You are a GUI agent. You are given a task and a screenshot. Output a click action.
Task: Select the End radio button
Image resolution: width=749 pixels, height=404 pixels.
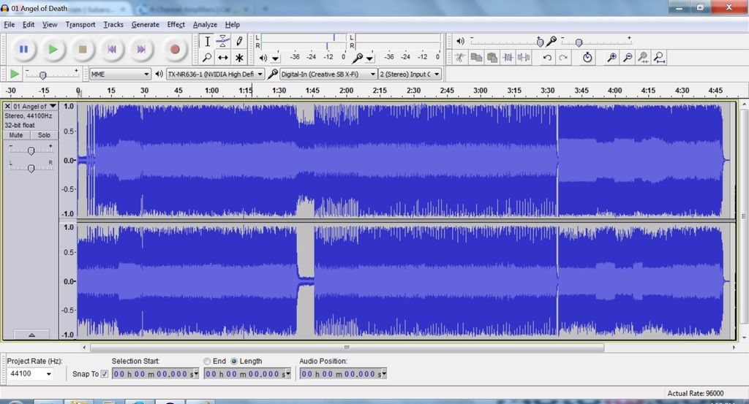(x=208, y=361)
